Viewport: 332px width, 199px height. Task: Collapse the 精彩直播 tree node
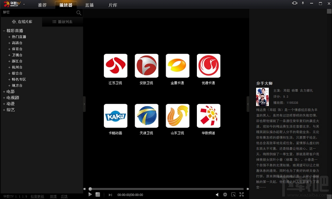[x=4, y=31]
